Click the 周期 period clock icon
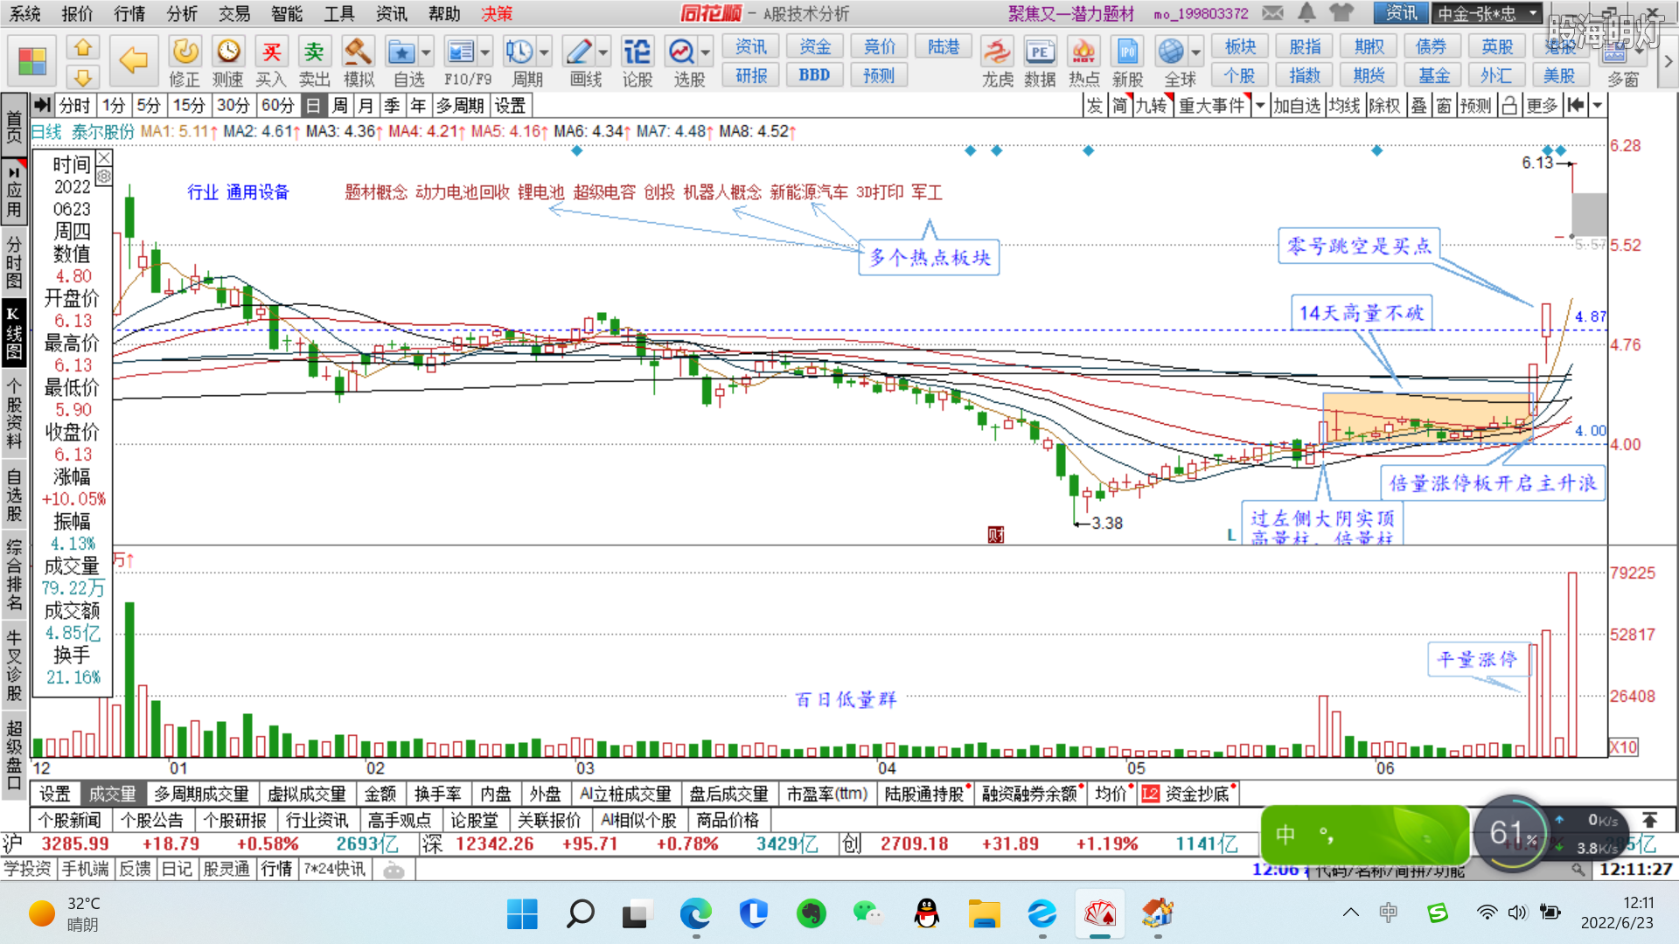The height and width of the screenshot is (944, 1679). pyautogui.click(x=519, y=53)
